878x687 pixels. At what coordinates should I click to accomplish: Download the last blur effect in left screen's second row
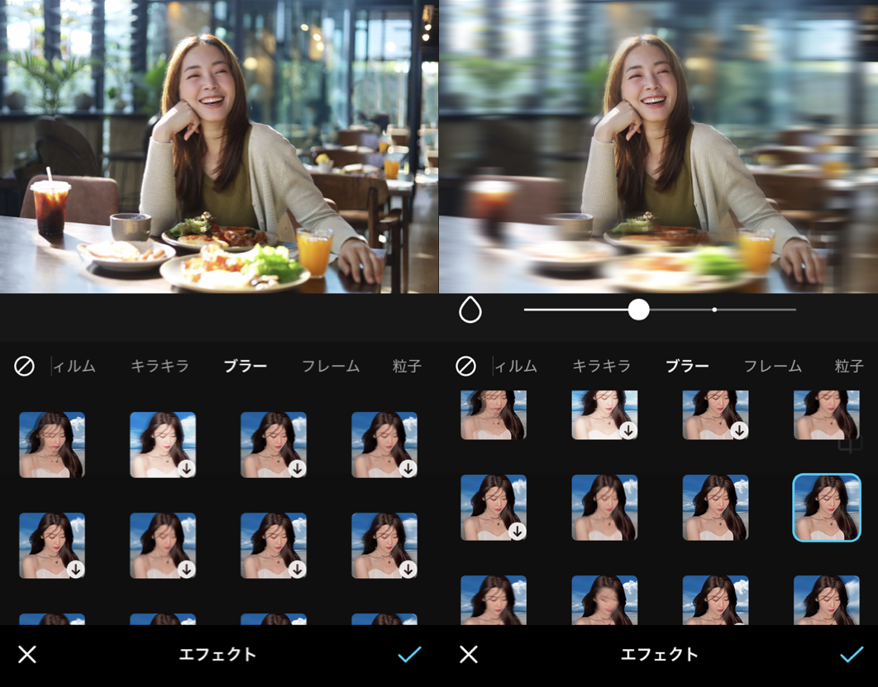(408, 569)
